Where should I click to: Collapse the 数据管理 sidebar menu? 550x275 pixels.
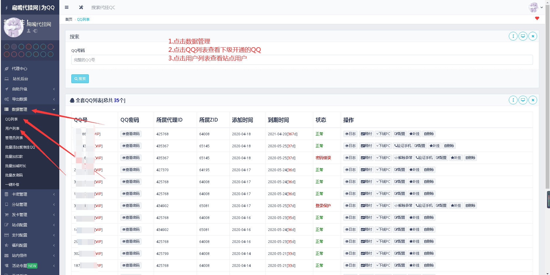click(x=30, y=109)
